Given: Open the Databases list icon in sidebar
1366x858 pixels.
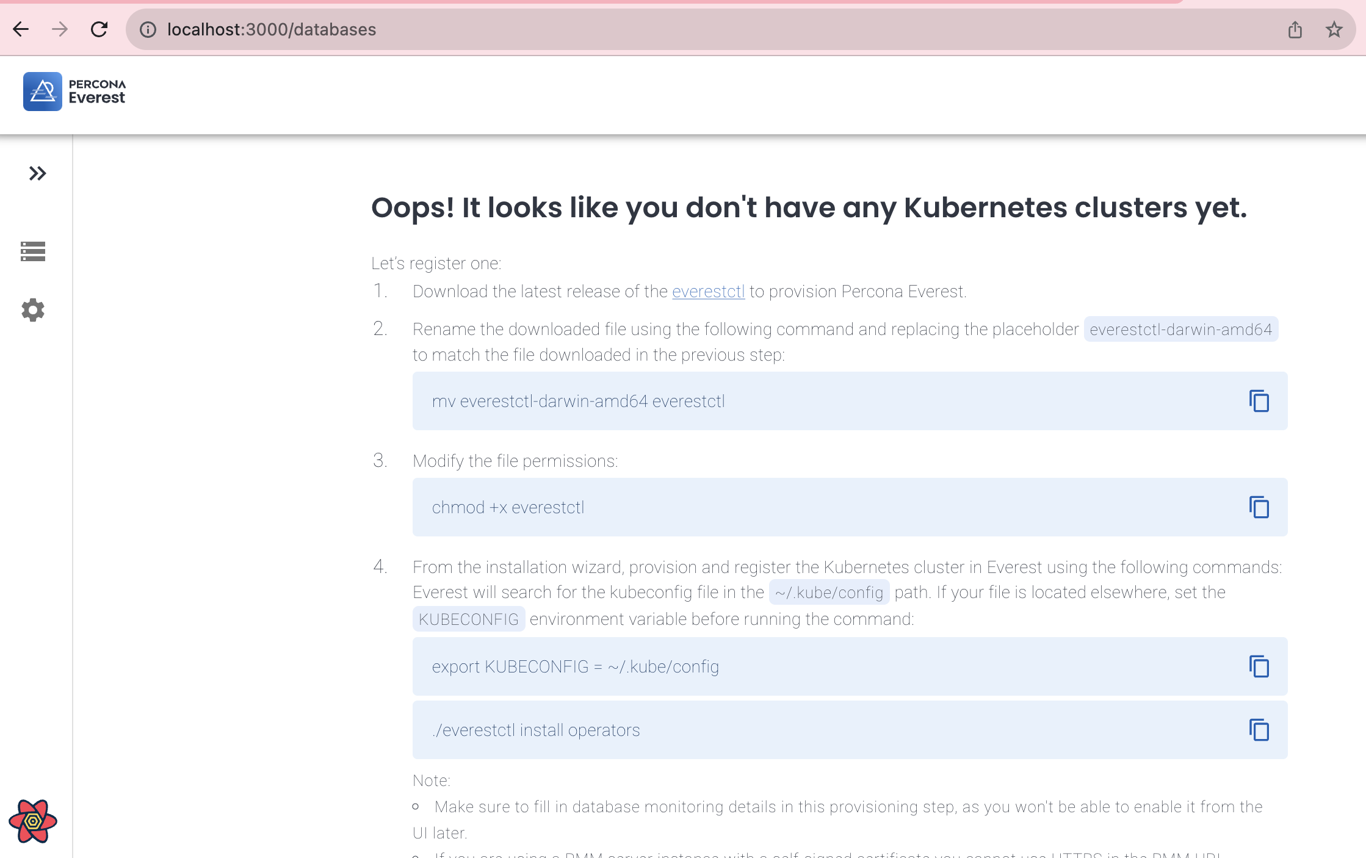Looking at the screenshot, I should (33, 251).
